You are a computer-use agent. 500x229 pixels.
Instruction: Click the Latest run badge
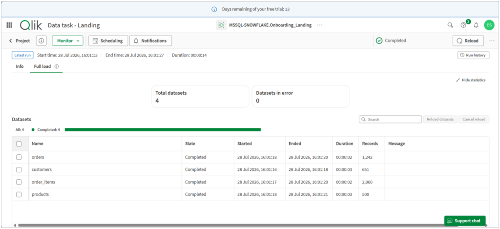tap(22, 55)
